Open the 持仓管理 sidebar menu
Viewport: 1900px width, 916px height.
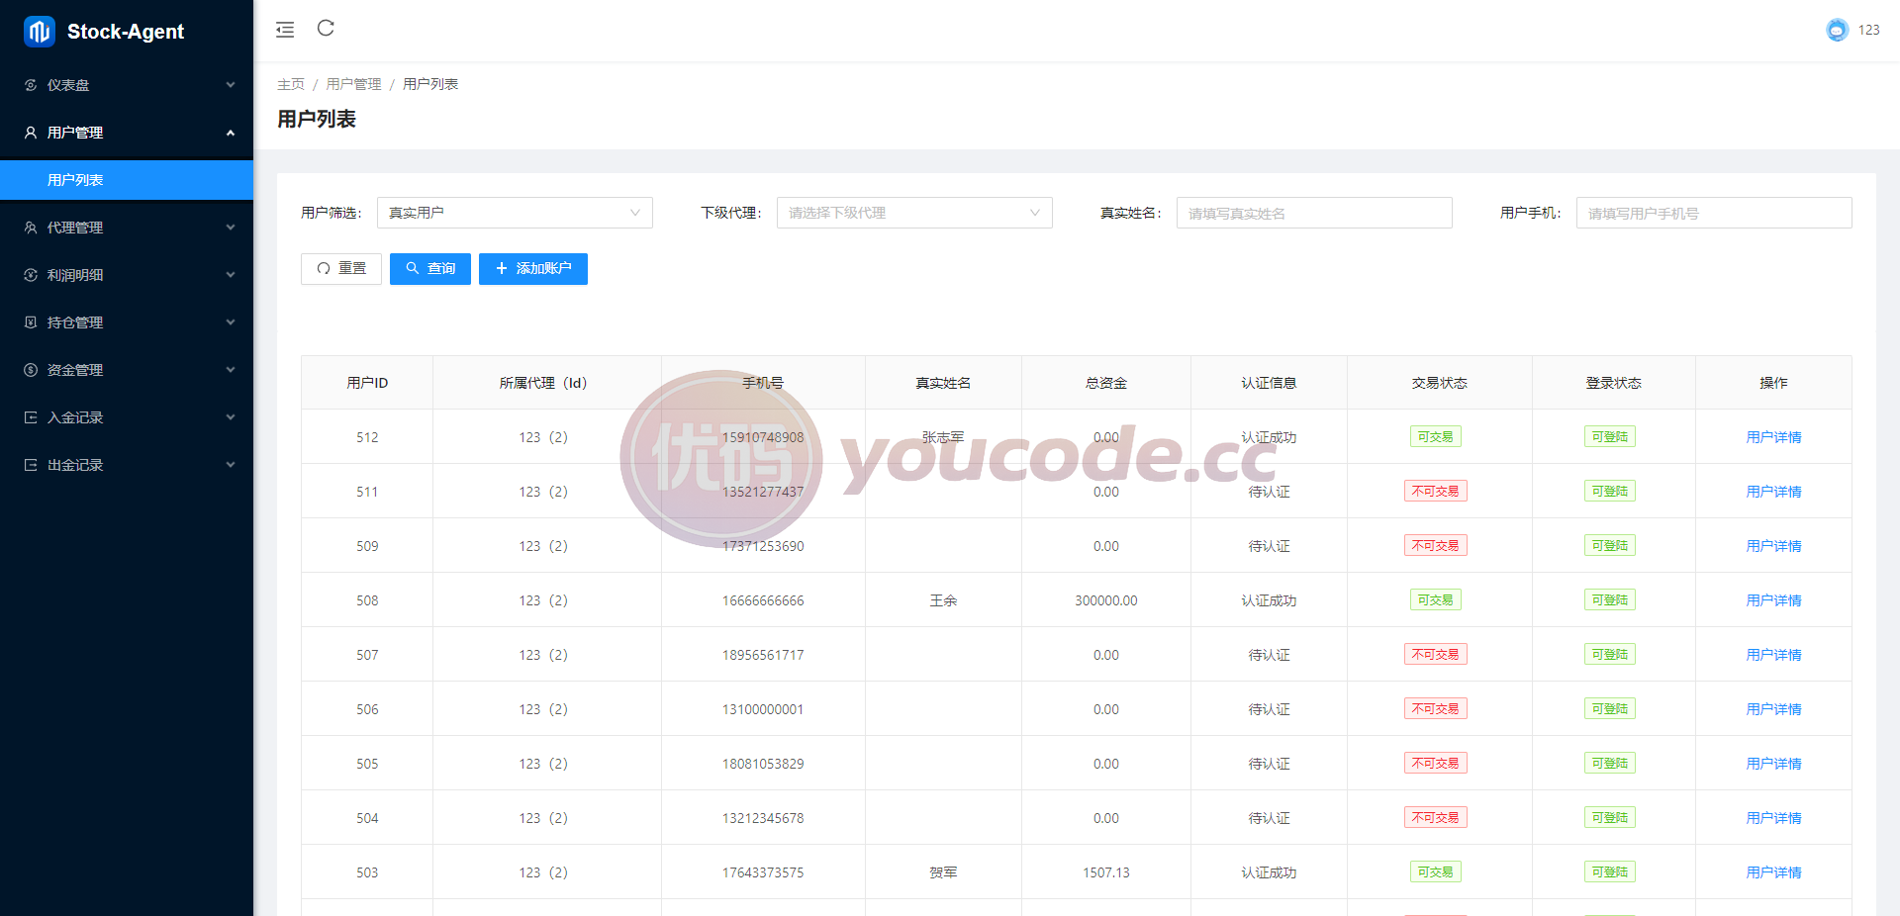[x=127, y=322]
